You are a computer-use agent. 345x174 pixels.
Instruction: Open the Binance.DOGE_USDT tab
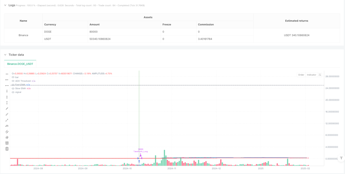(x=20, y=64)
